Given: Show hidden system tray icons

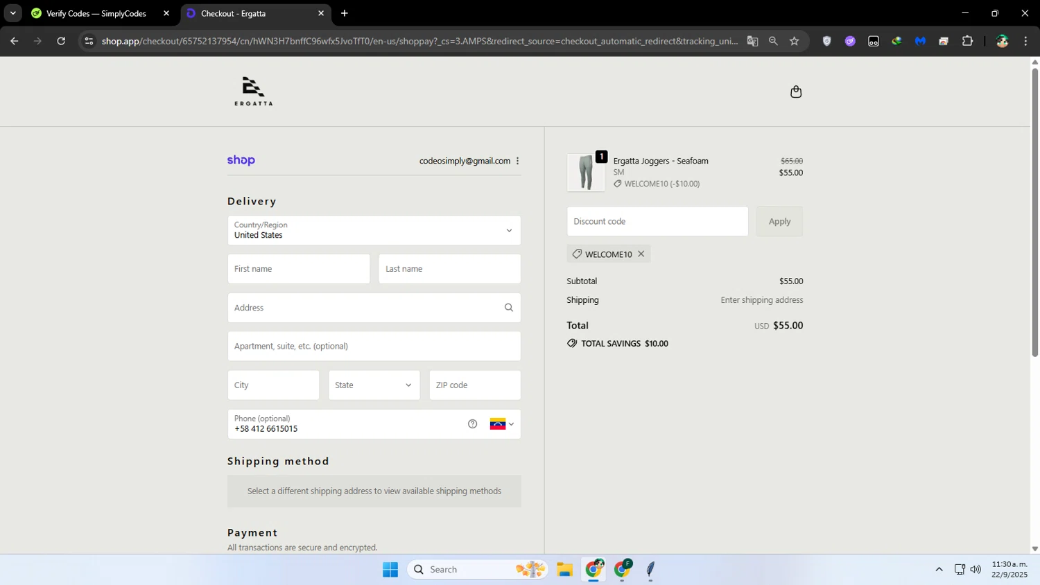Looking at the screenshot, I should click(x=939, y=569).
